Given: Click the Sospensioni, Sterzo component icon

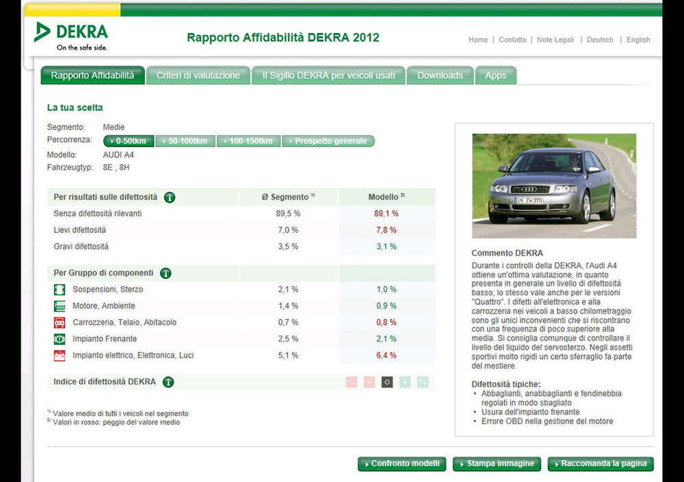Looking at the screenshot, I should tap(60, 290).
